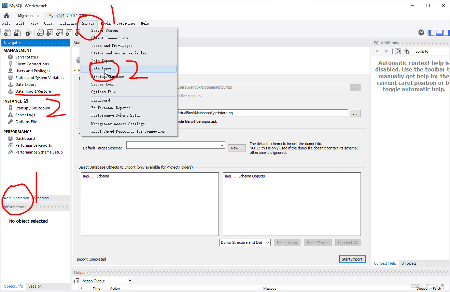The height and width of the screenshot is (292, 450).
Task: Open Server Logs in Navigator
Action: [x=25, y=115]
